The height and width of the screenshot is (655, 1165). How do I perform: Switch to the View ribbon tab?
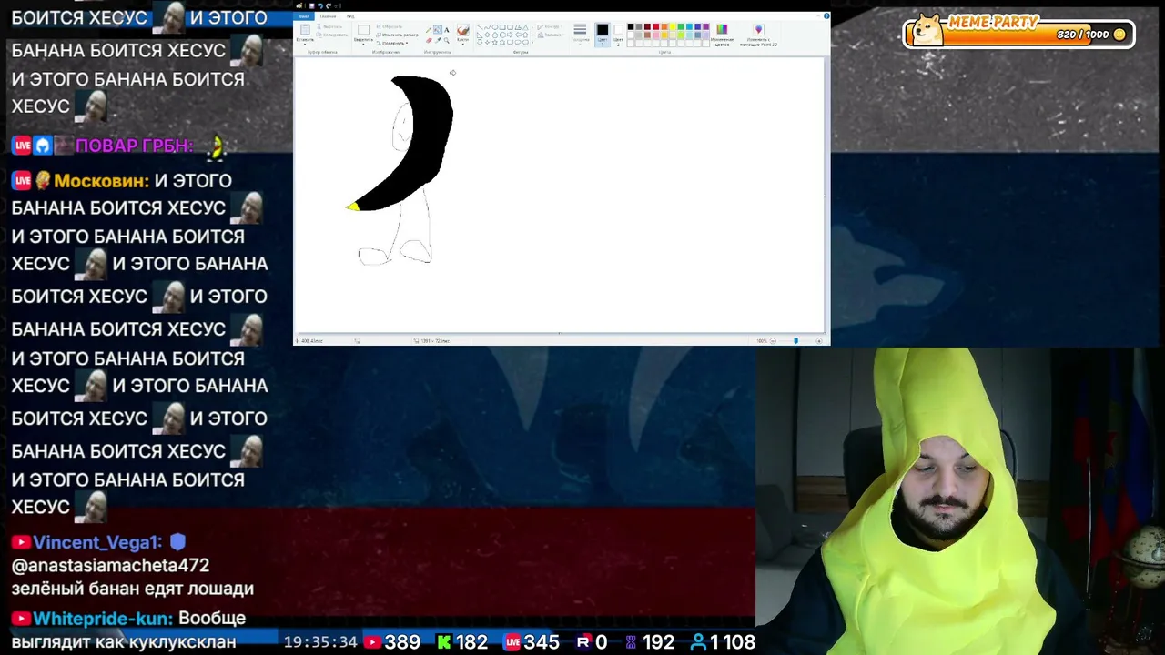(350, 16)
